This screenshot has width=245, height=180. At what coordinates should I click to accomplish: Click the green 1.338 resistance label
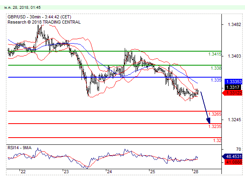[x=216, y=68]
